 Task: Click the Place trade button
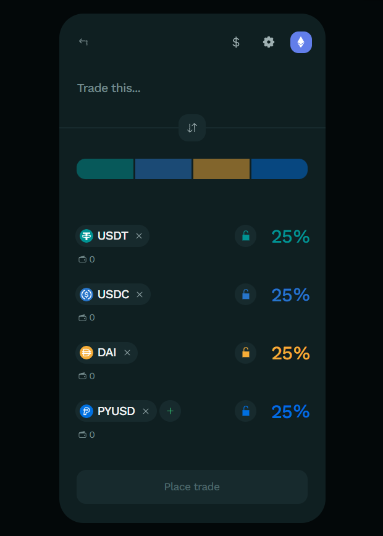(x=192, y=487)
